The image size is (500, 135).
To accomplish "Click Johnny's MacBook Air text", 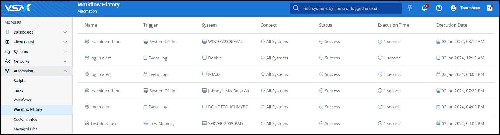I will tap(229, 91).
